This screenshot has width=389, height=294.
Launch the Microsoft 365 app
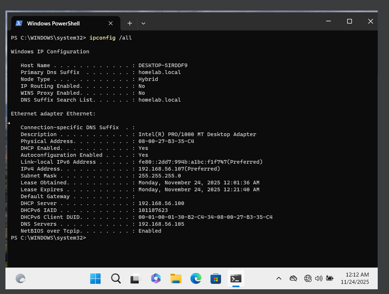click(x=156, y=278)
